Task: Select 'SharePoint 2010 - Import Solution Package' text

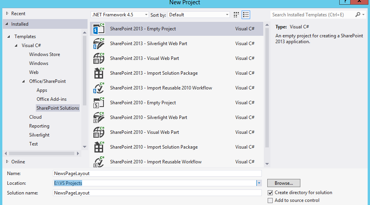Action: [154, 147]
